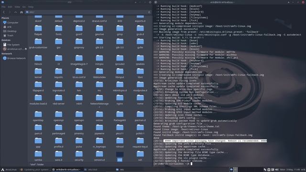Select the PackageKit folder

pos(120,117)
